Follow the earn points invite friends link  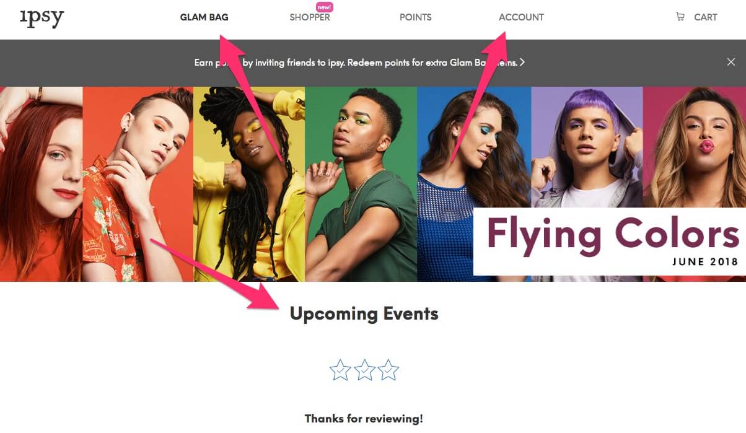pyautogui.click(x=356, y=62)
